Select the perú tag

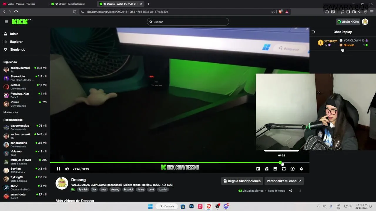[151, 190]
